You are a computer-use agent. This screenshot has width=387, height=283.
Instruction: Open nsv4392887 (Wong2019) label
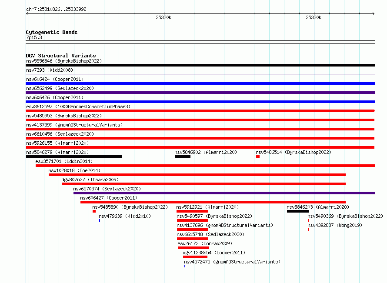click(x=335, y=225)
